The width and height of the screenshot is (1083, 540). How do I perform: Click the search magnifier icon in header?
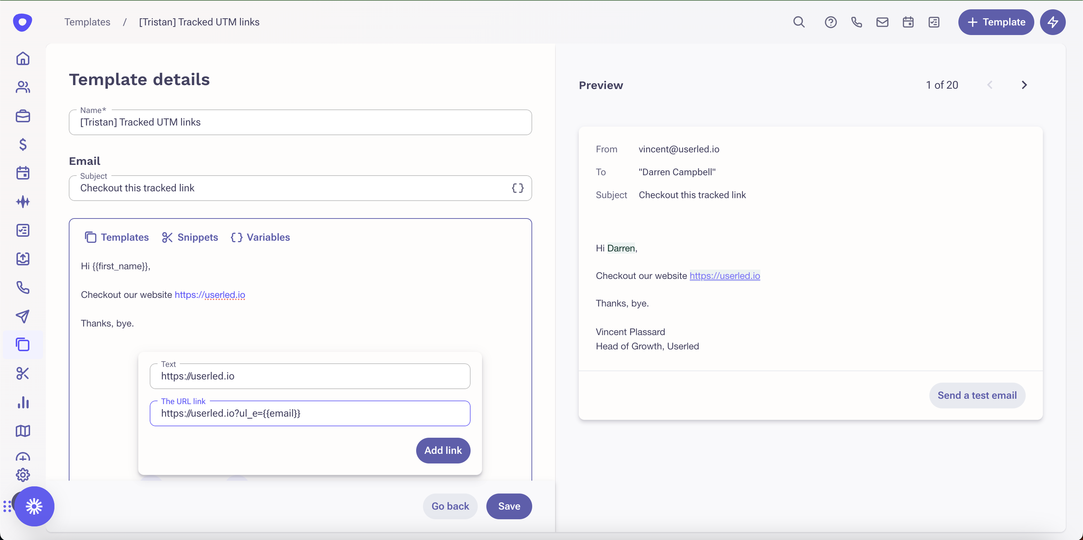pos(799,22)
